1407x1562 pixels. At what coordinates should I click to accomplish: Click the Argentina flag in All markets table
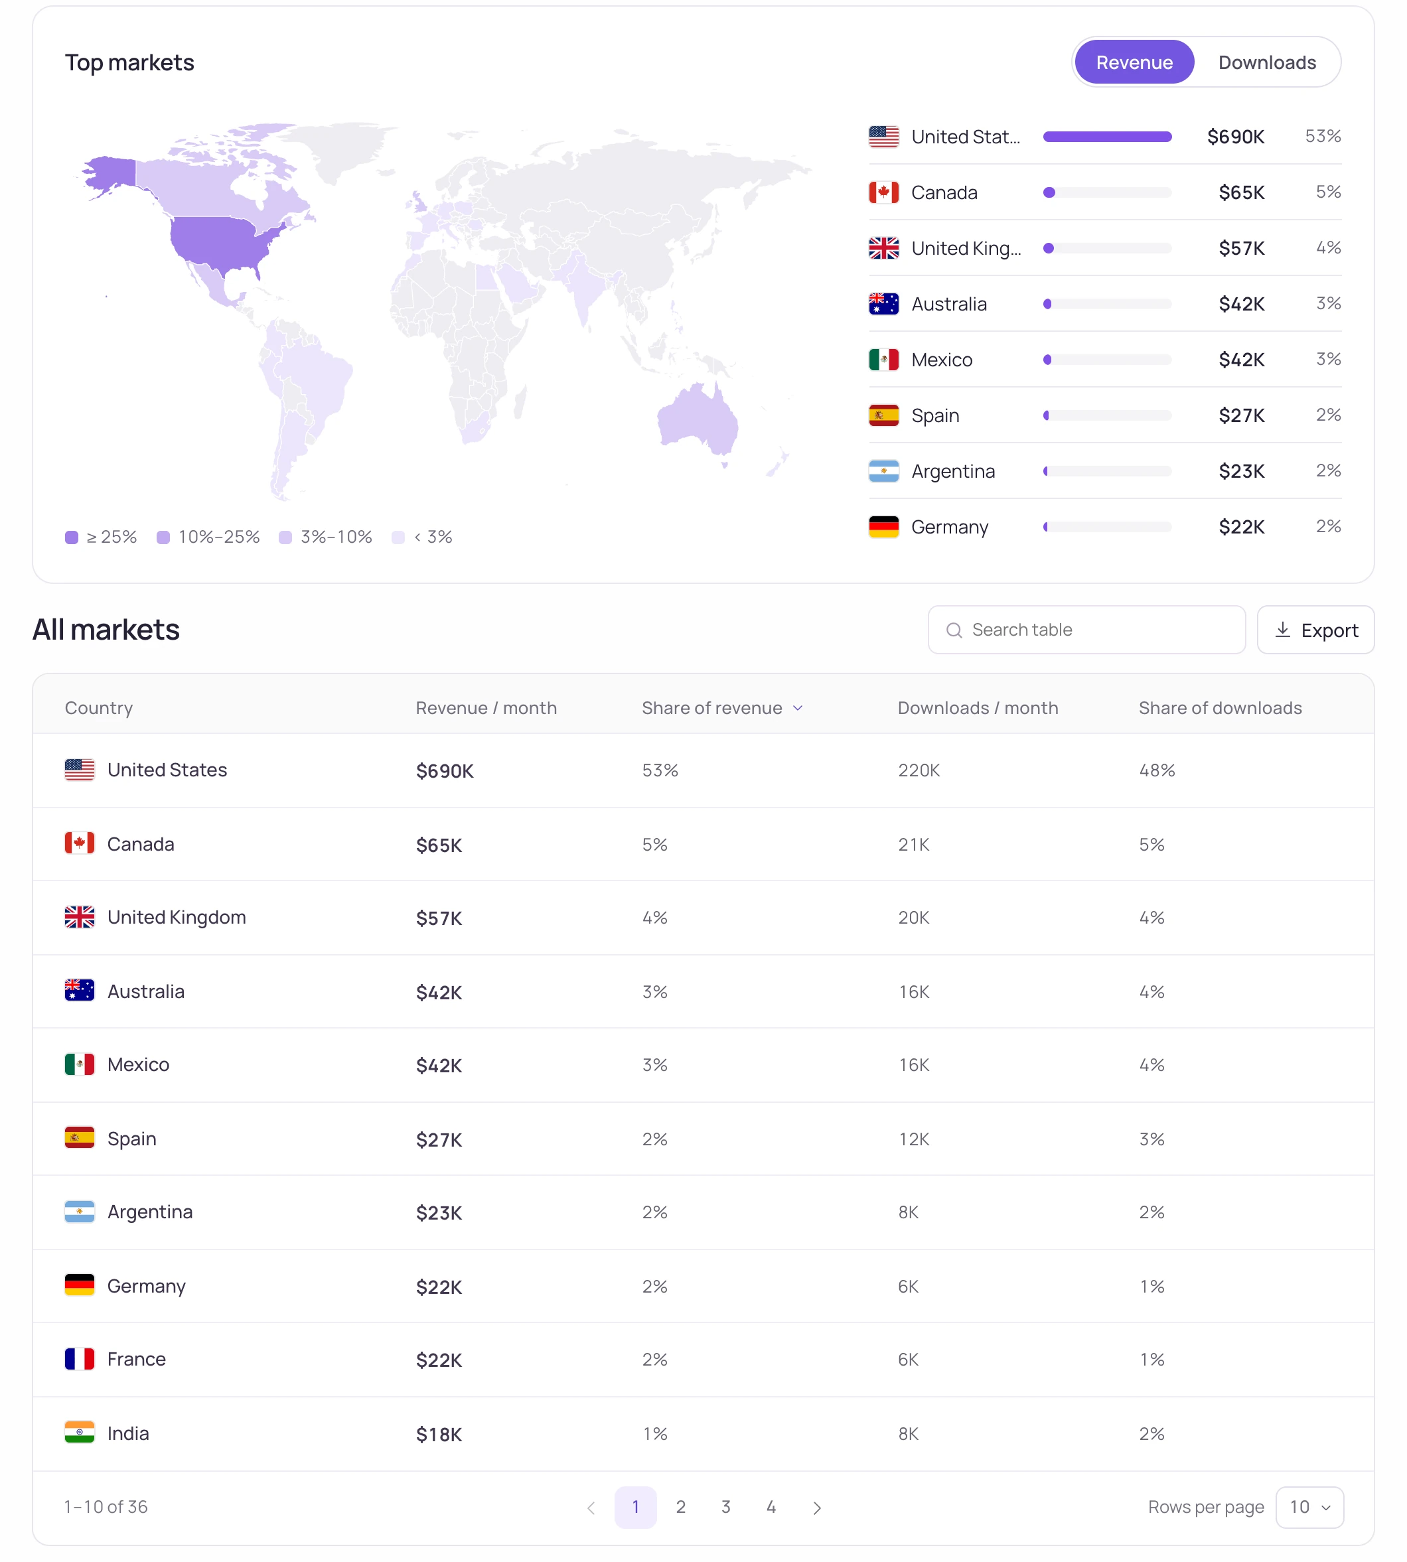[80, 1211]
